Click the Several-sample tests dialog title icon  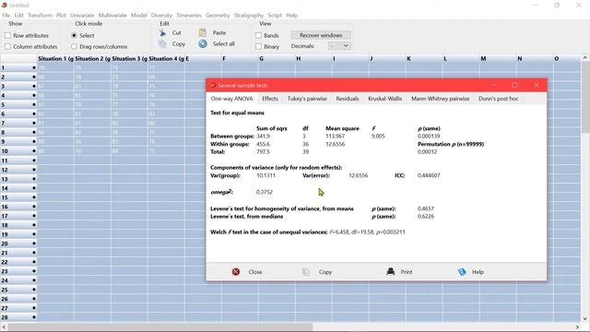pos(213,85)
